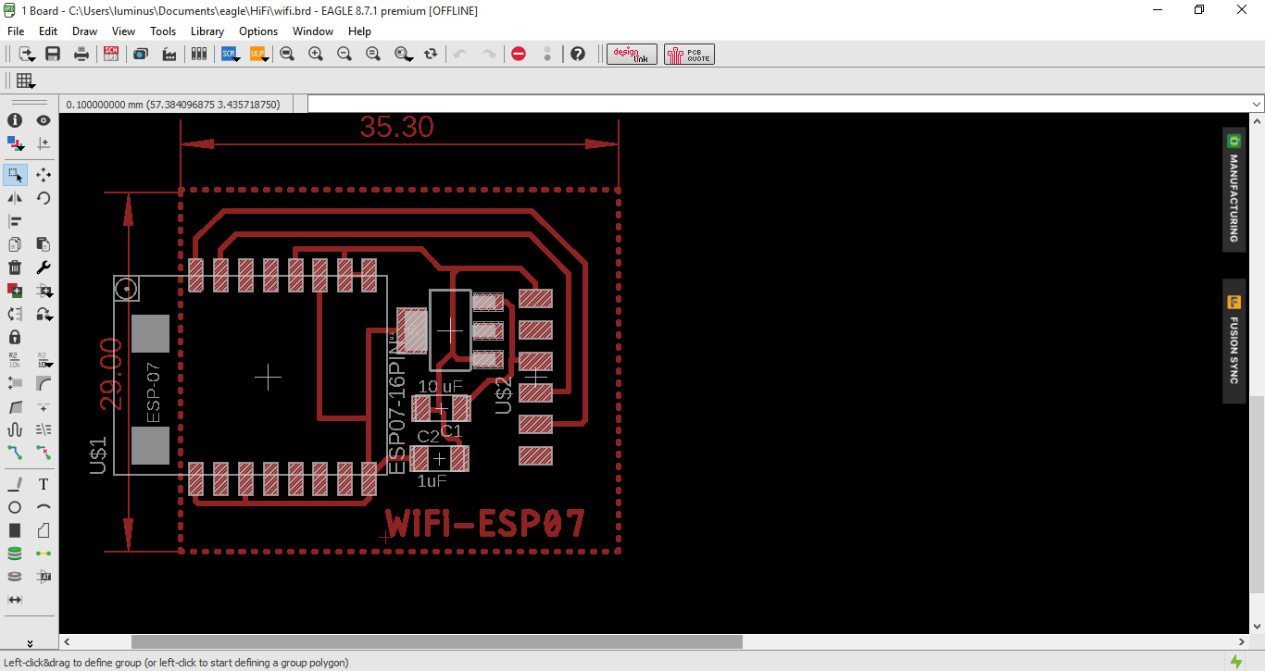Select the Circle drawing tool

tap(15, 507)
